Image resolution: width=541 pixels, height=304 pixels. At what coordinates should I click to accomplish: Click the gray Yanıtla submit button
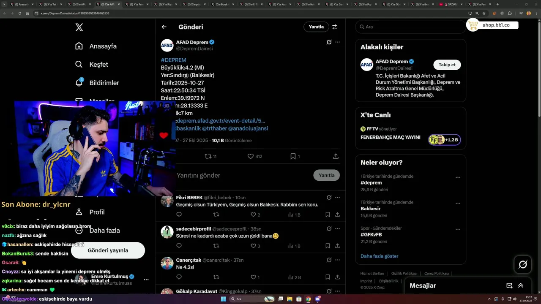click(x=326, y=175)
